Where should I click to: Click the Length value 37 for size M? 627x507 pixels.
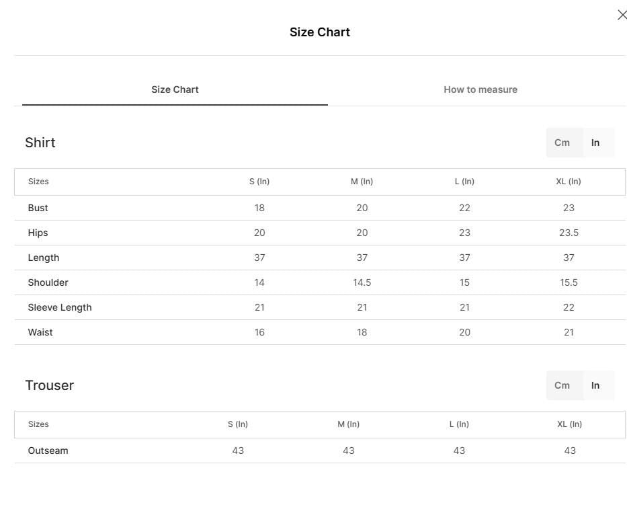click(x=362, y=258)
